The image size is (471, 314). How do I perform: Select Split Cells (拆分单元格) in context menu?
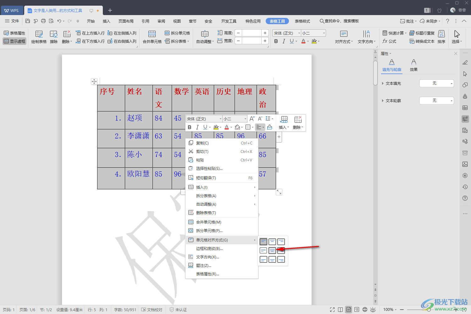(209, 231)
